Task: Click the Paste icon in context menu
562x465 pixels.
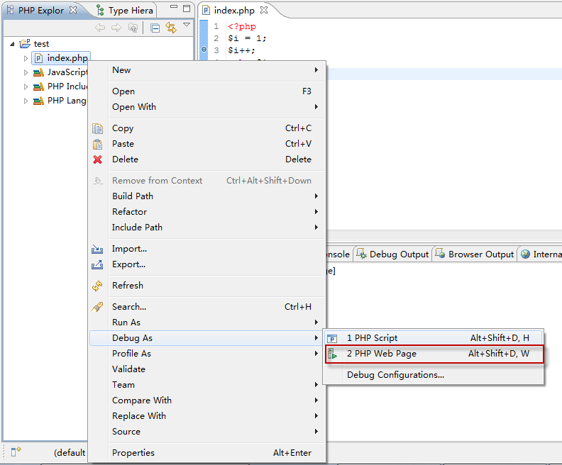Action: coord(98,144)
